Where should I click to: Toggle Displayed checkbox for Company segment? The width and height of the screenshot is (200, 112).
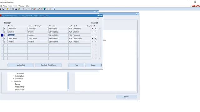93,29
